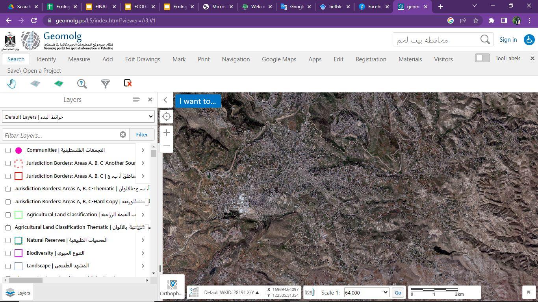
Task: Check Jurisdiction Borders Another Source layer
Action: [8, 163]
